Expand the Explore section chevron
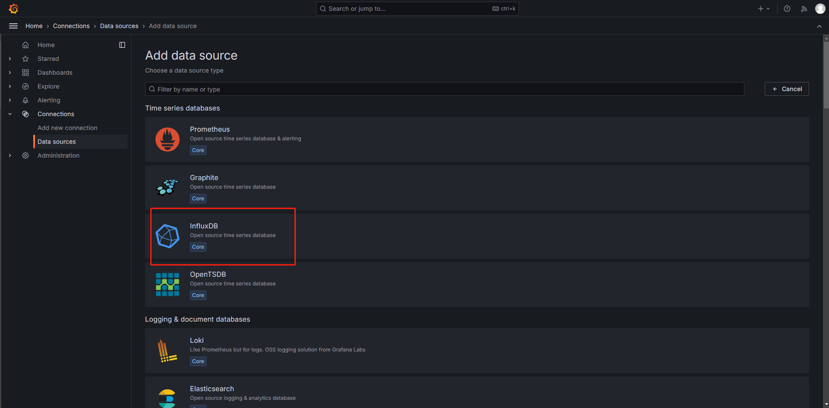 pos(10,86)
